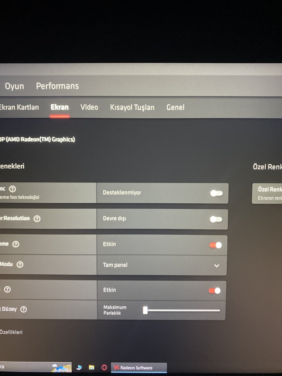Turn off the Etkin switch above Maksimum Parlaklık
282x376 pixels.
[214, 291]
